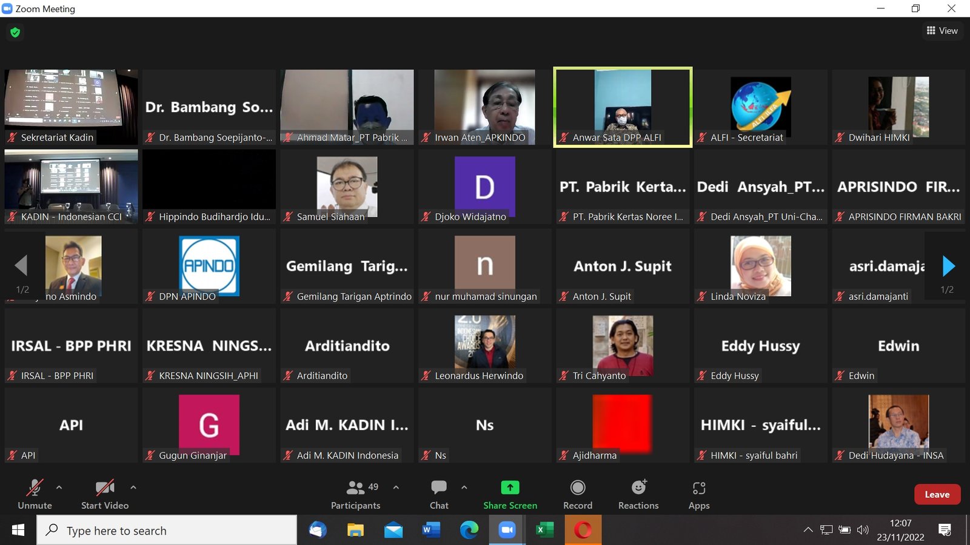Select Anwar Sata DPP ALFI video tile
The image size is (970, 545).
coord(623,107)
